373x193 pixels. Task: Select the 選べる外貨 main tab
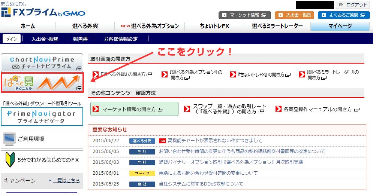[x=85, y=26]
